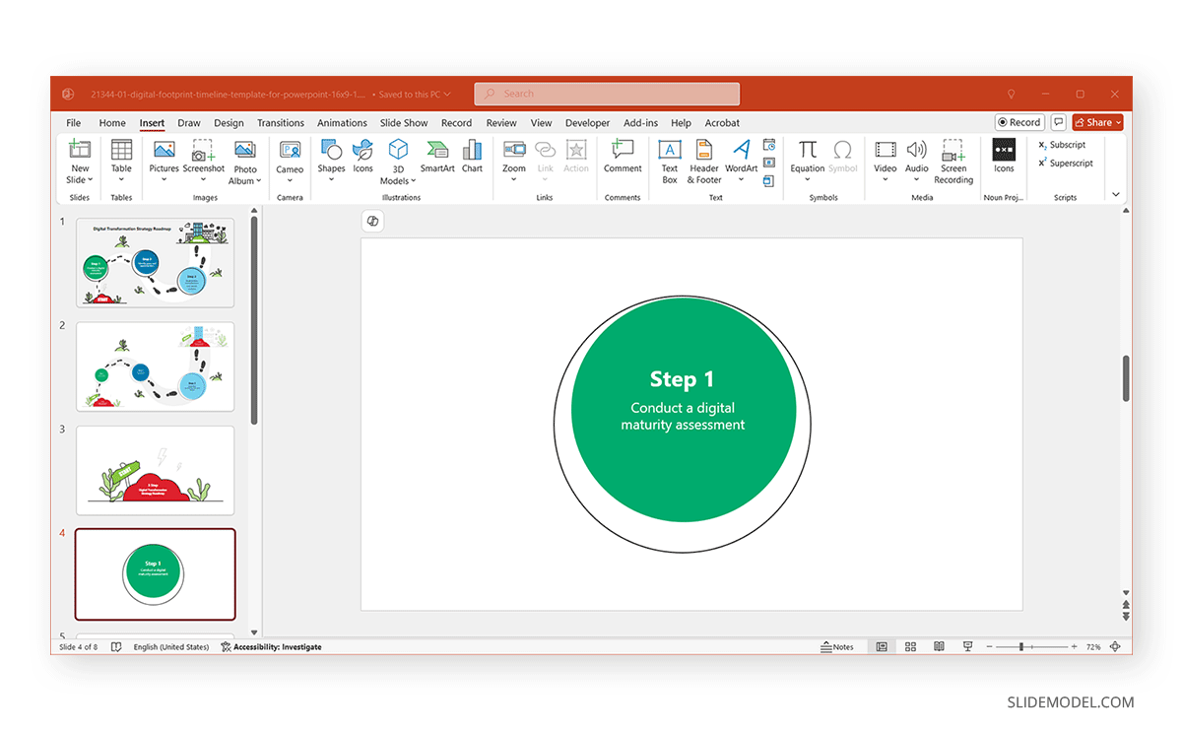Click the Noun Project Icons add-in
Viewport: 1182px width, 732px height.
pos(1004,156)
